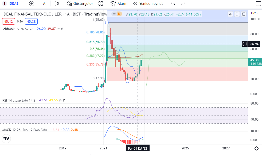The height and width of the screenshot is (155, 262).
Task: Undo the last chart action
Action: [173, 3]
